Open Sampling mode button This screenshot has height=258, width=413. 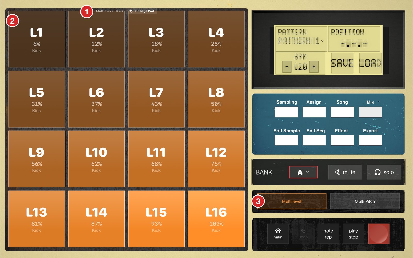[x=286, y=112]
